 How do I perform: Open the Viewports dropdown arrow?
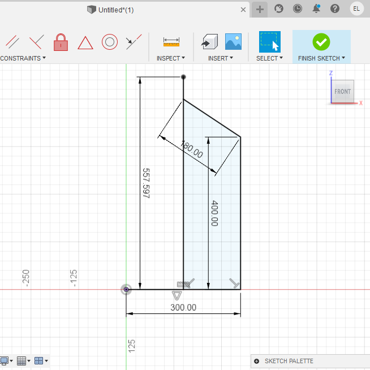click(x=46, y=361)
